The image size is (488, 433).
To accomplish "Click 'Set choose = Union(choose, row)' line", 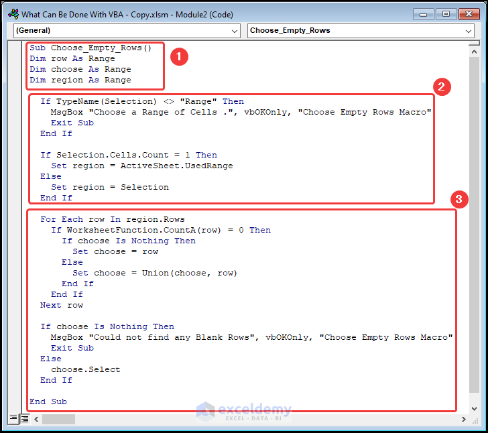I will click(155, 273).
